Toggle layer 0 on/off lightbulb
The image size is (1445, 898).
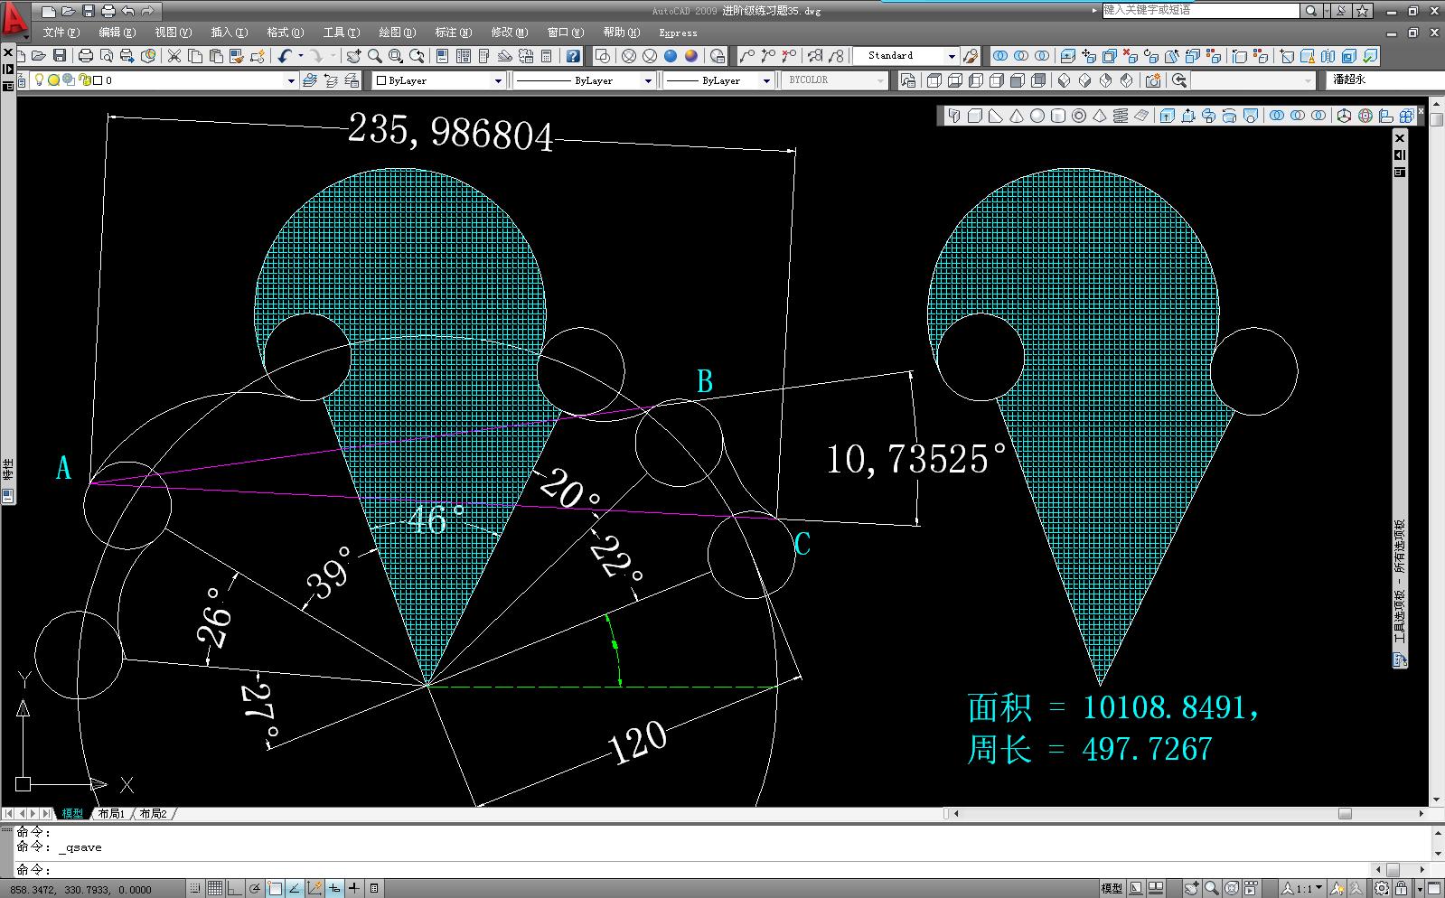coord(40,80)
